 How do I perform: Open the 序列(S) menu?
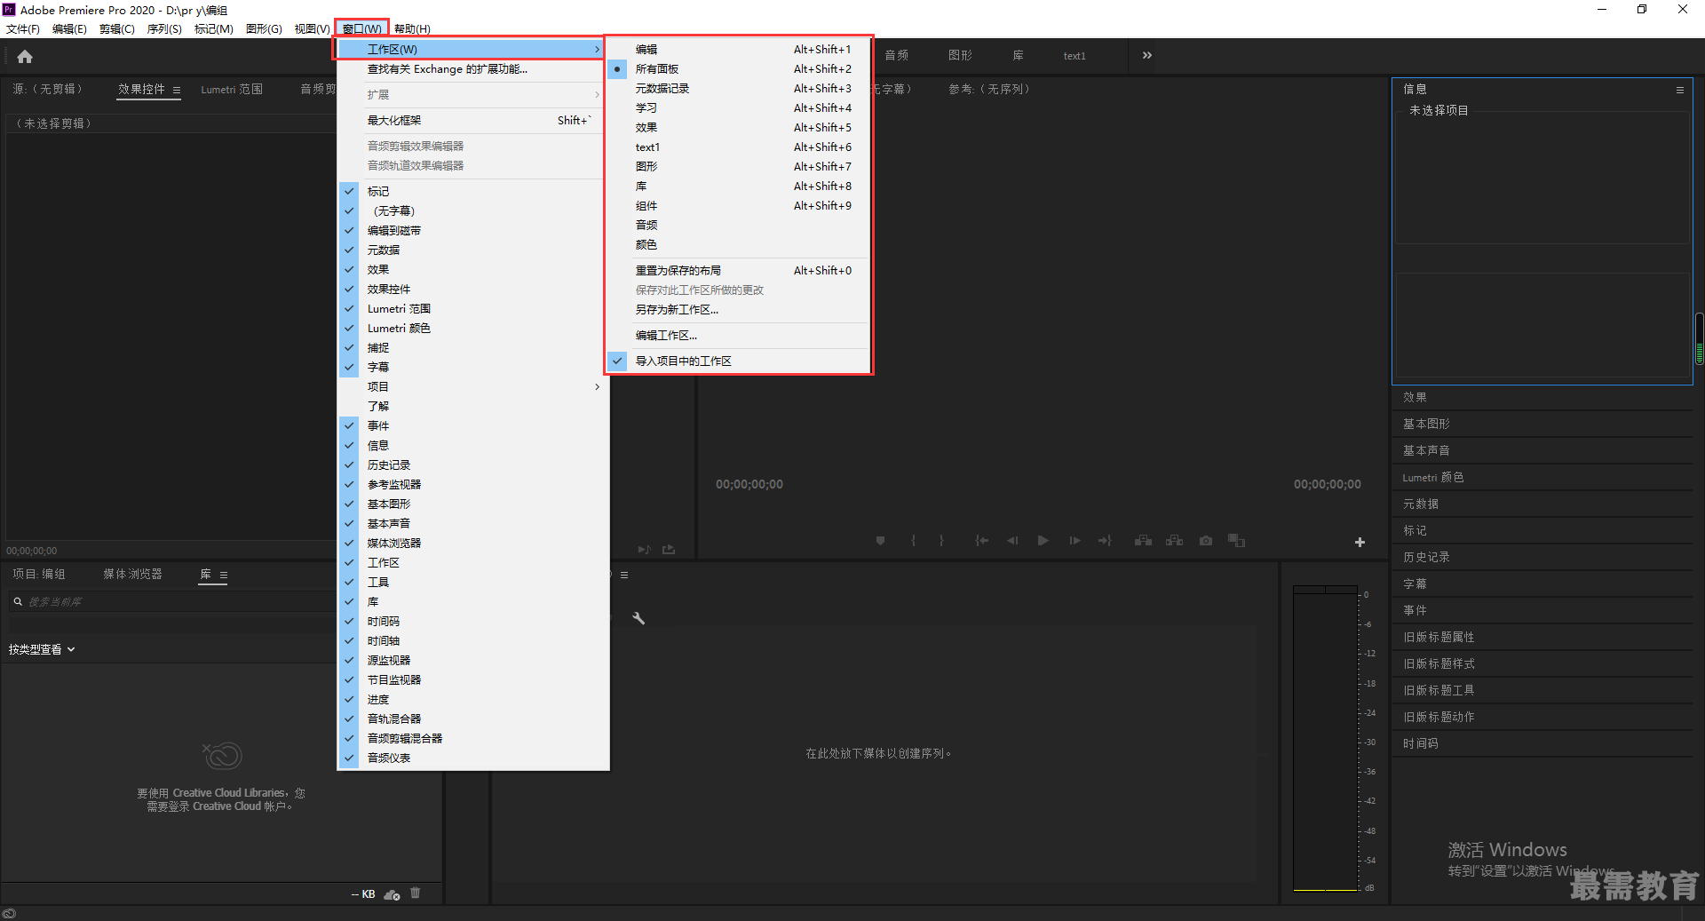click(164, 28)
